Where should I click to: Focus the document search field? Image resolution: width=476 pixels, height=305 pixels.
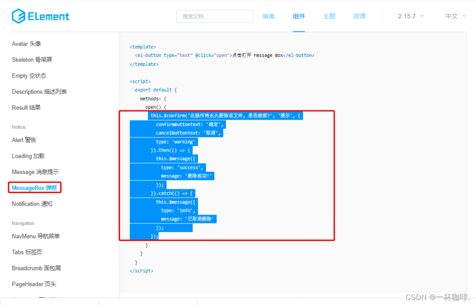[214, 17]
